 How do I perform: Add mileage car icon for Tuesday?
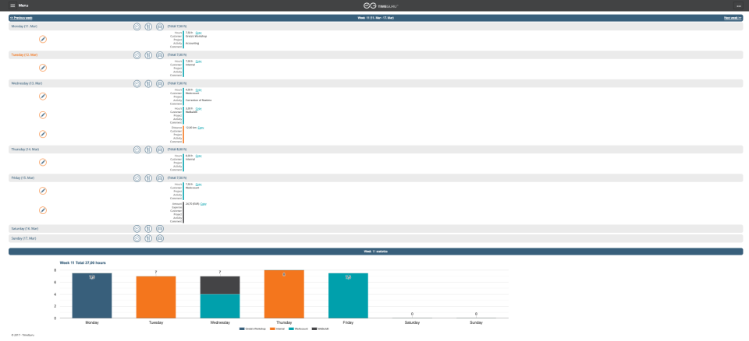tap(160, 54)
